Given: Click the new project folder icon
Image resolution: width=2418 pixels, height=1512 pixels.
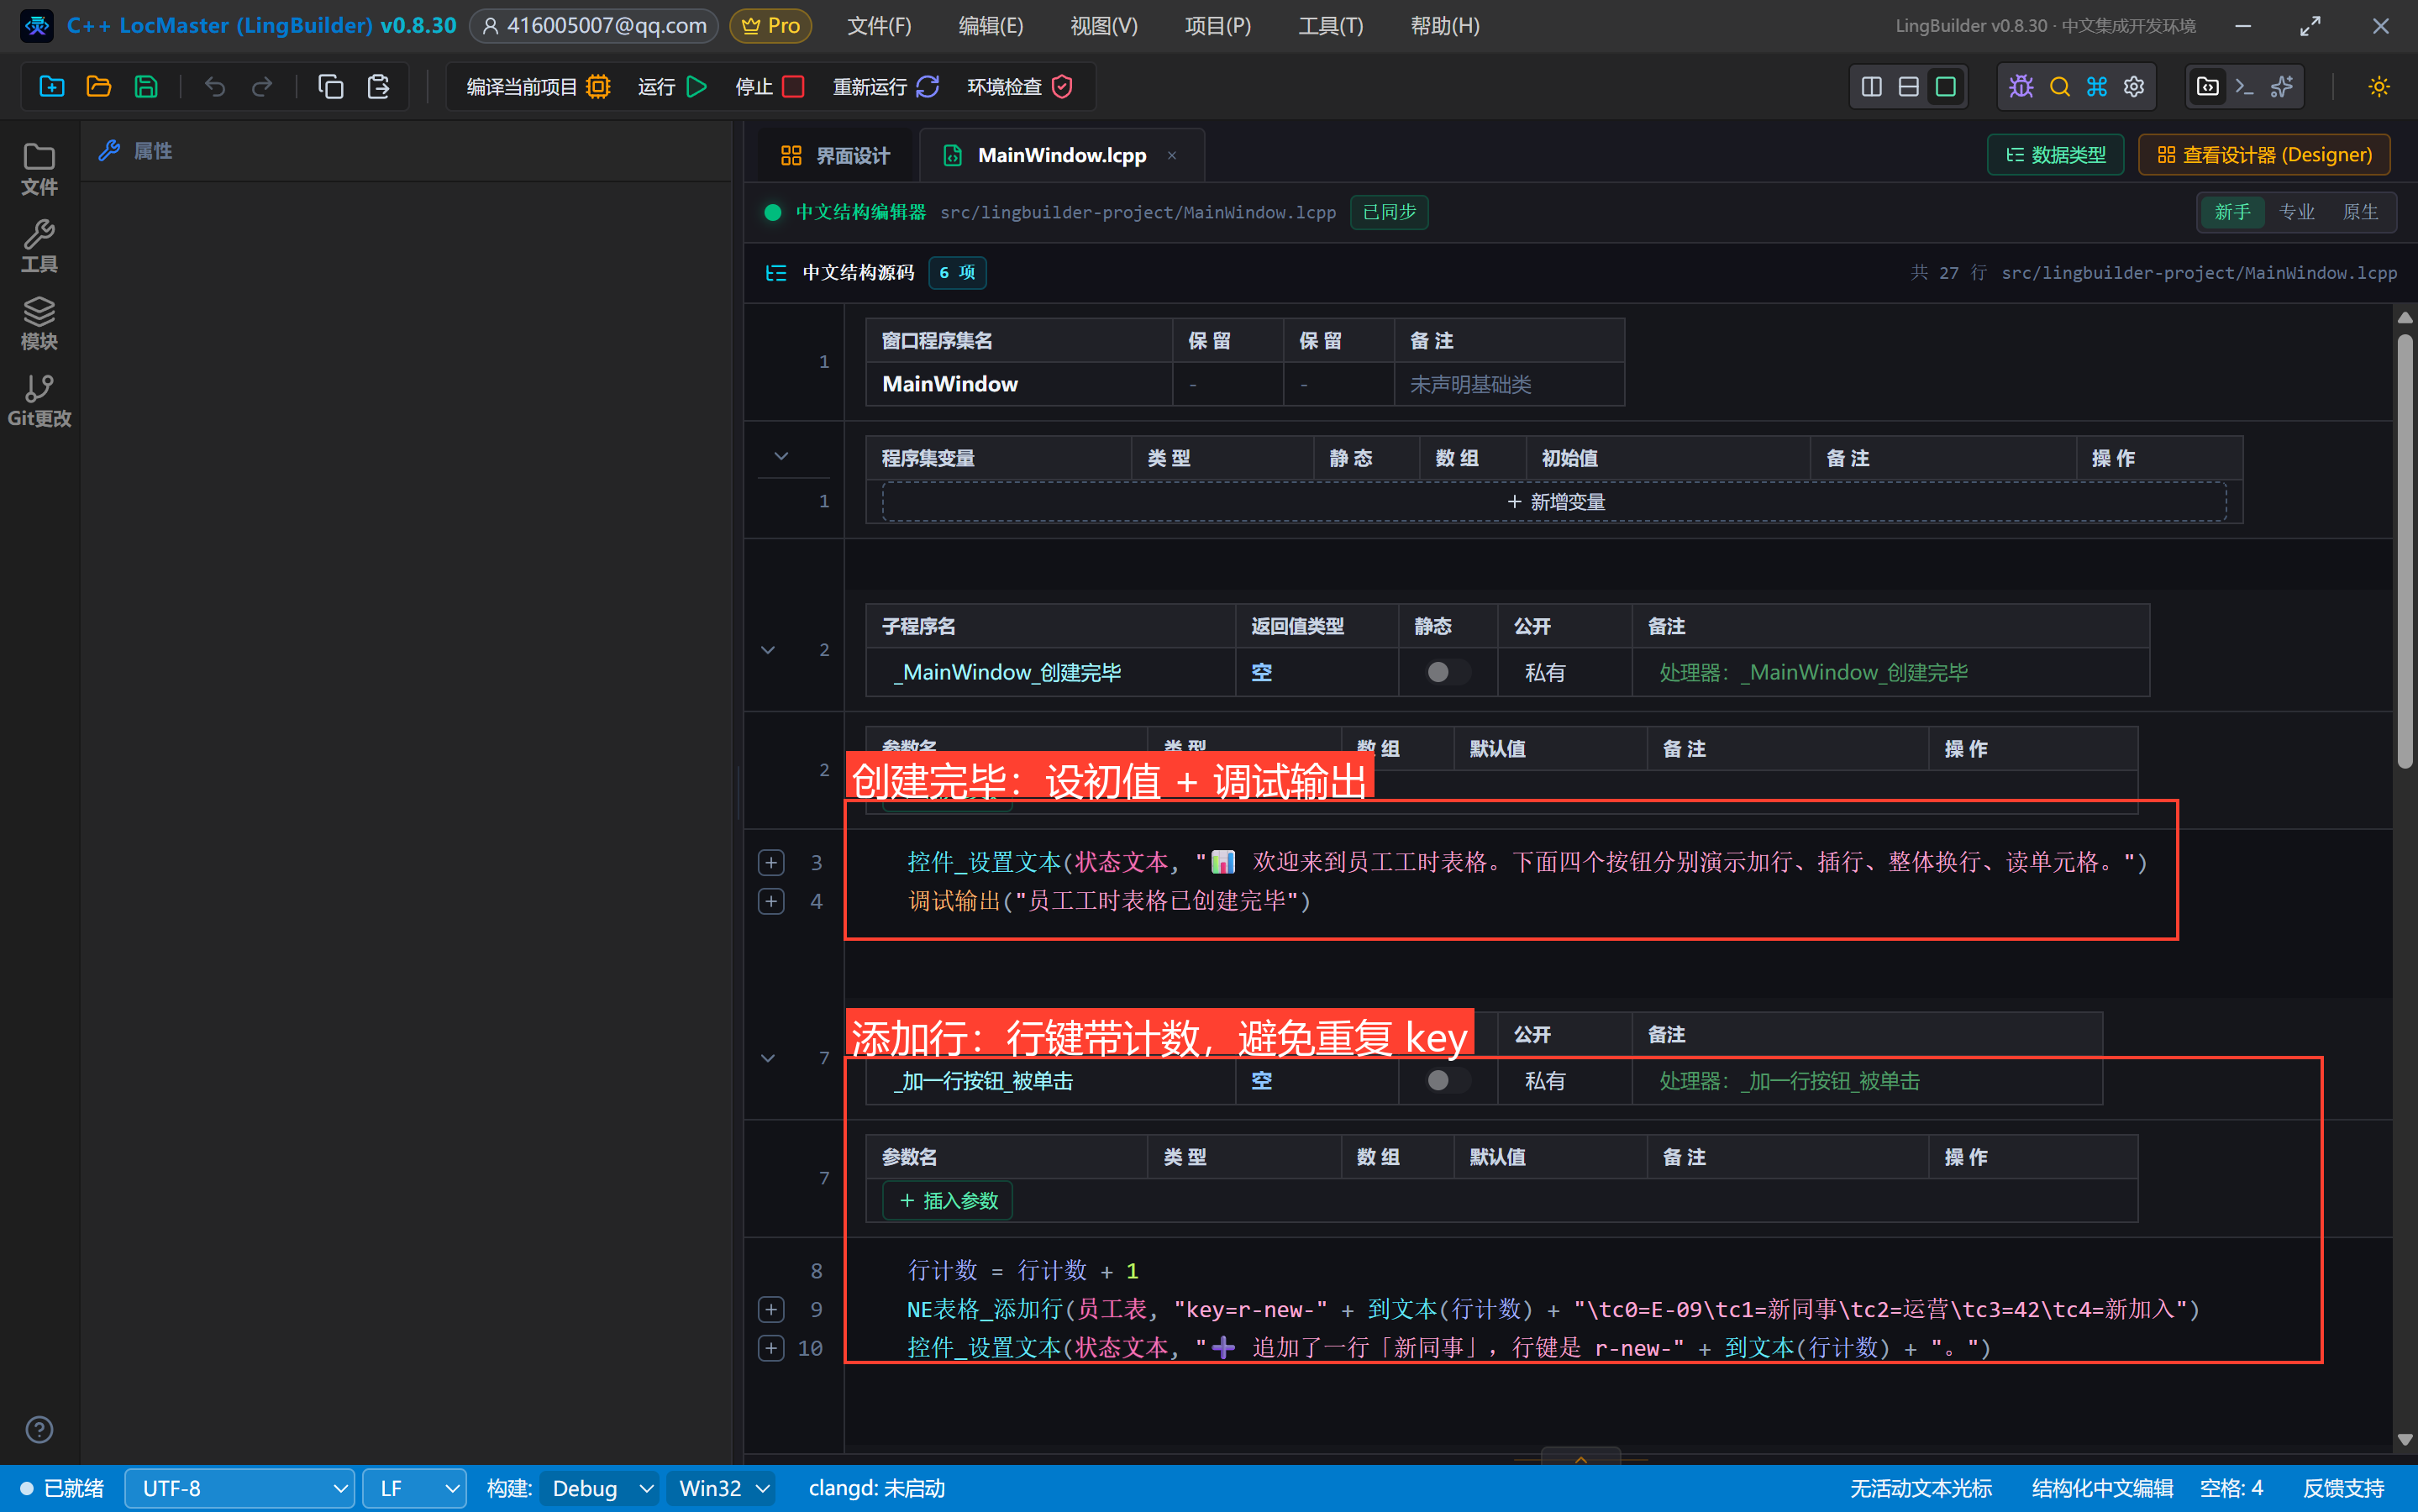Looking at the screenshot, I should (51, 87).
